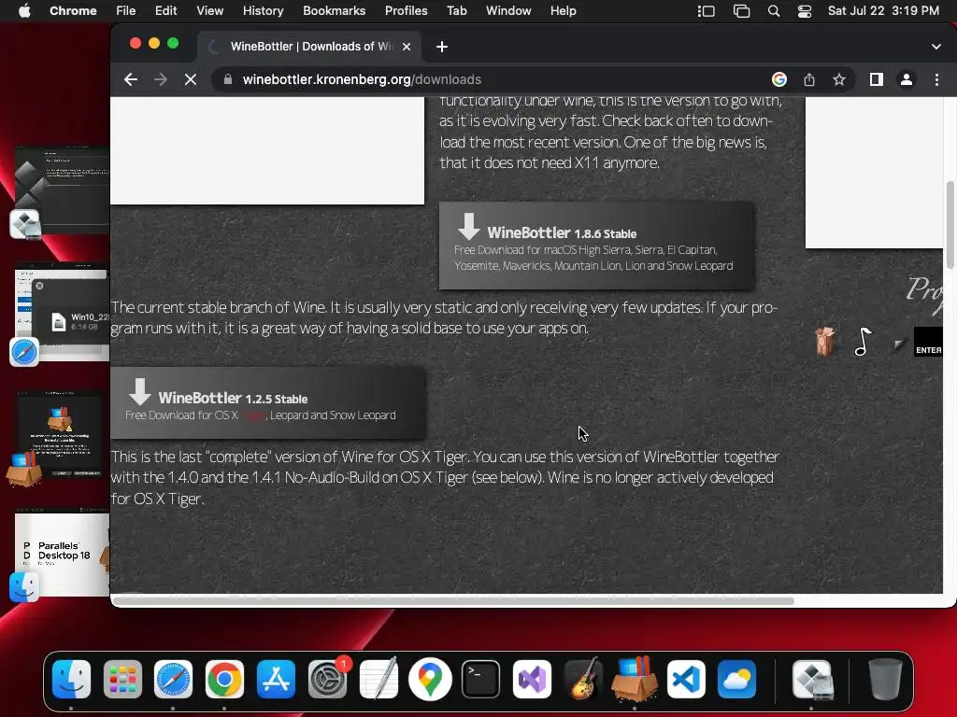Toggle Chrome side panel
The image size is (957, 717).
click(877, 80)
